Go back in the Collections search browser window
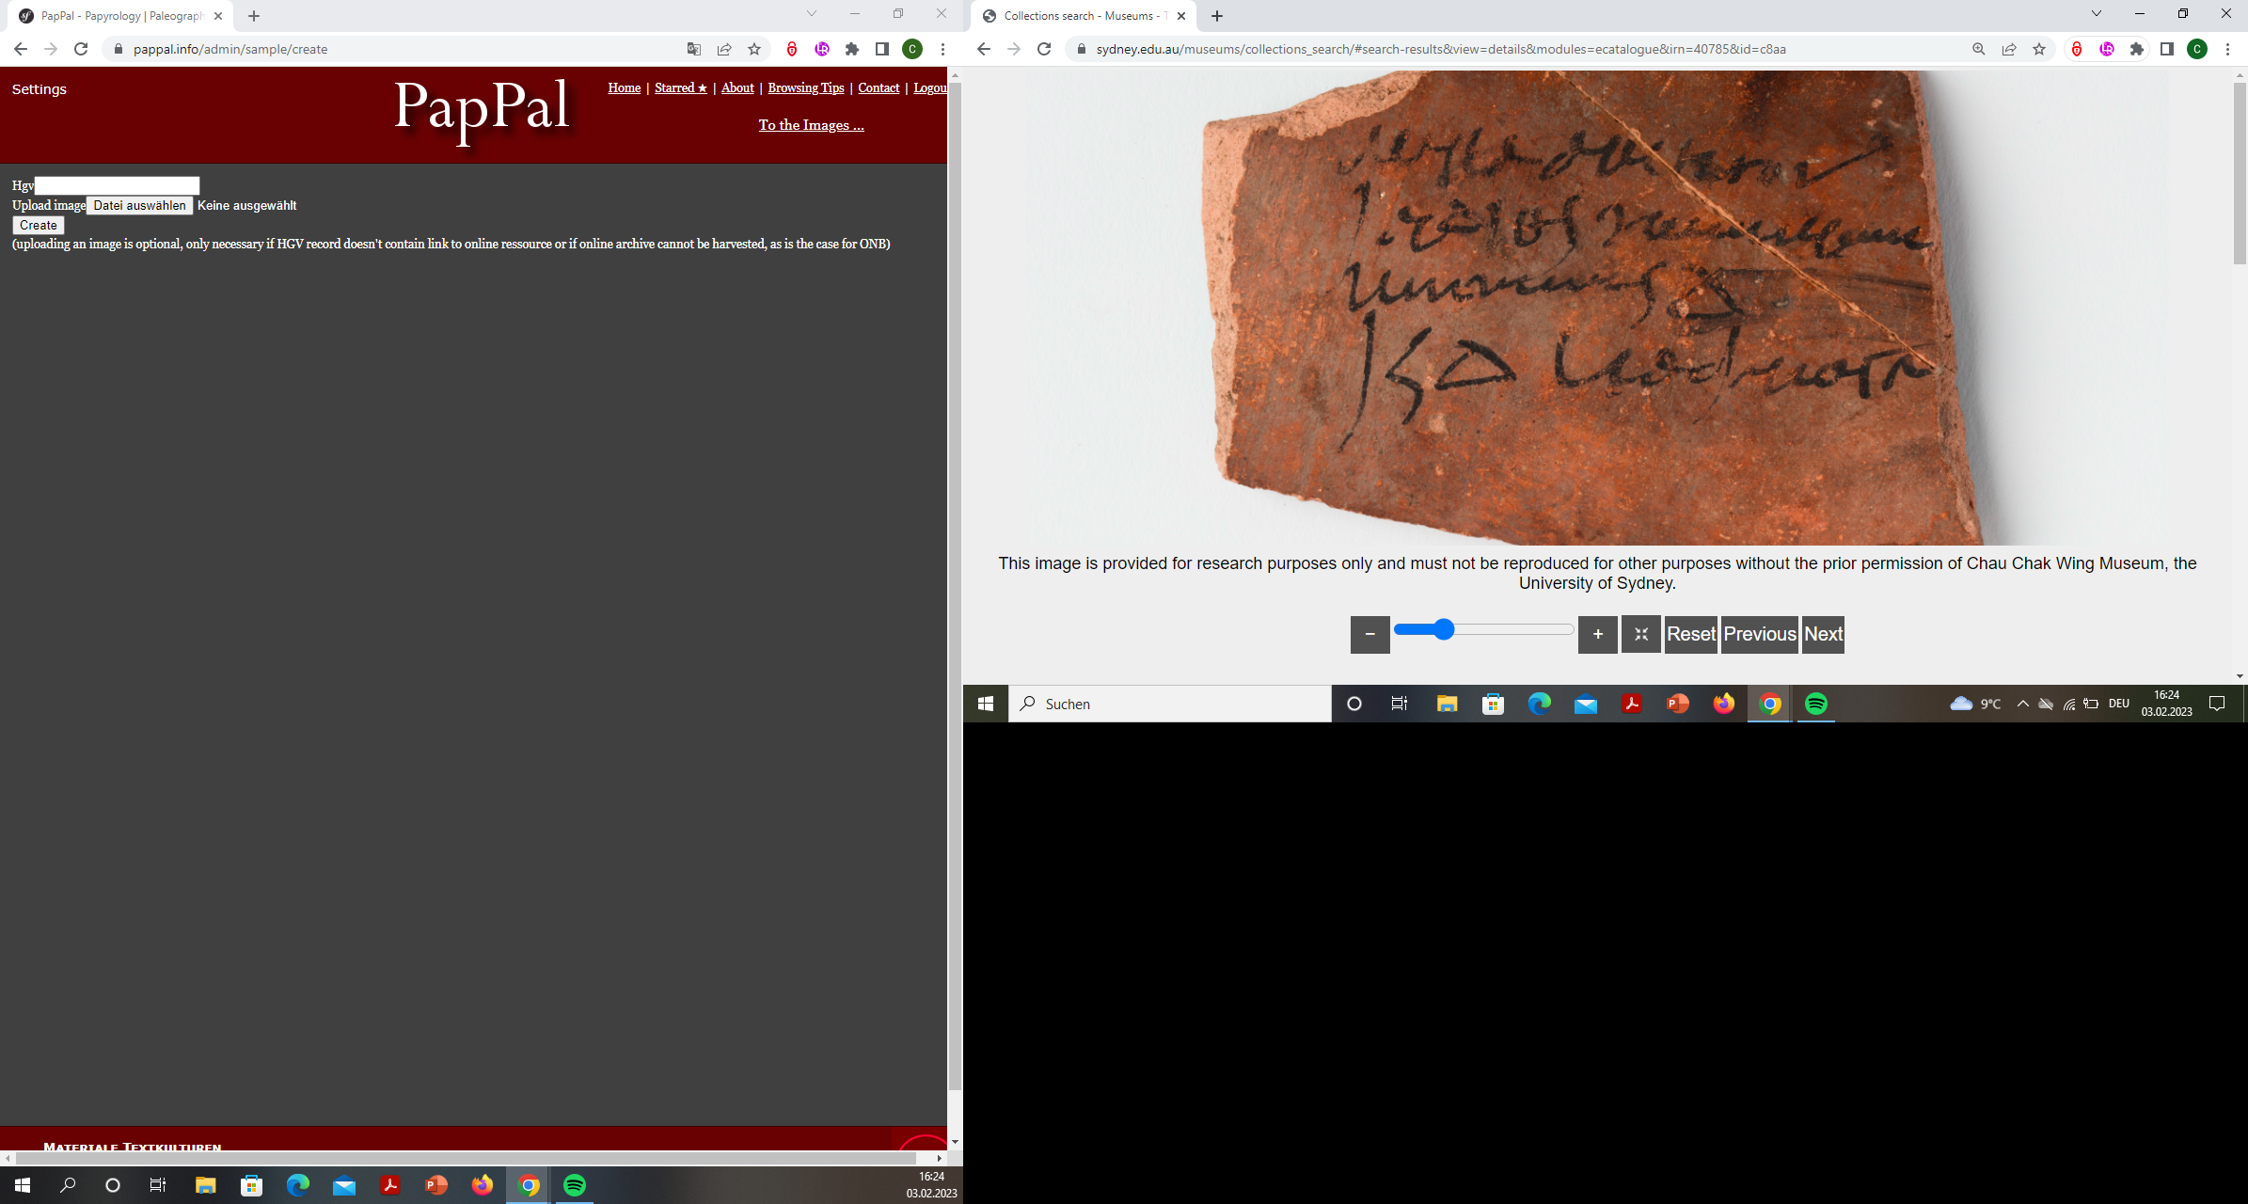 [x=984, y=49]
